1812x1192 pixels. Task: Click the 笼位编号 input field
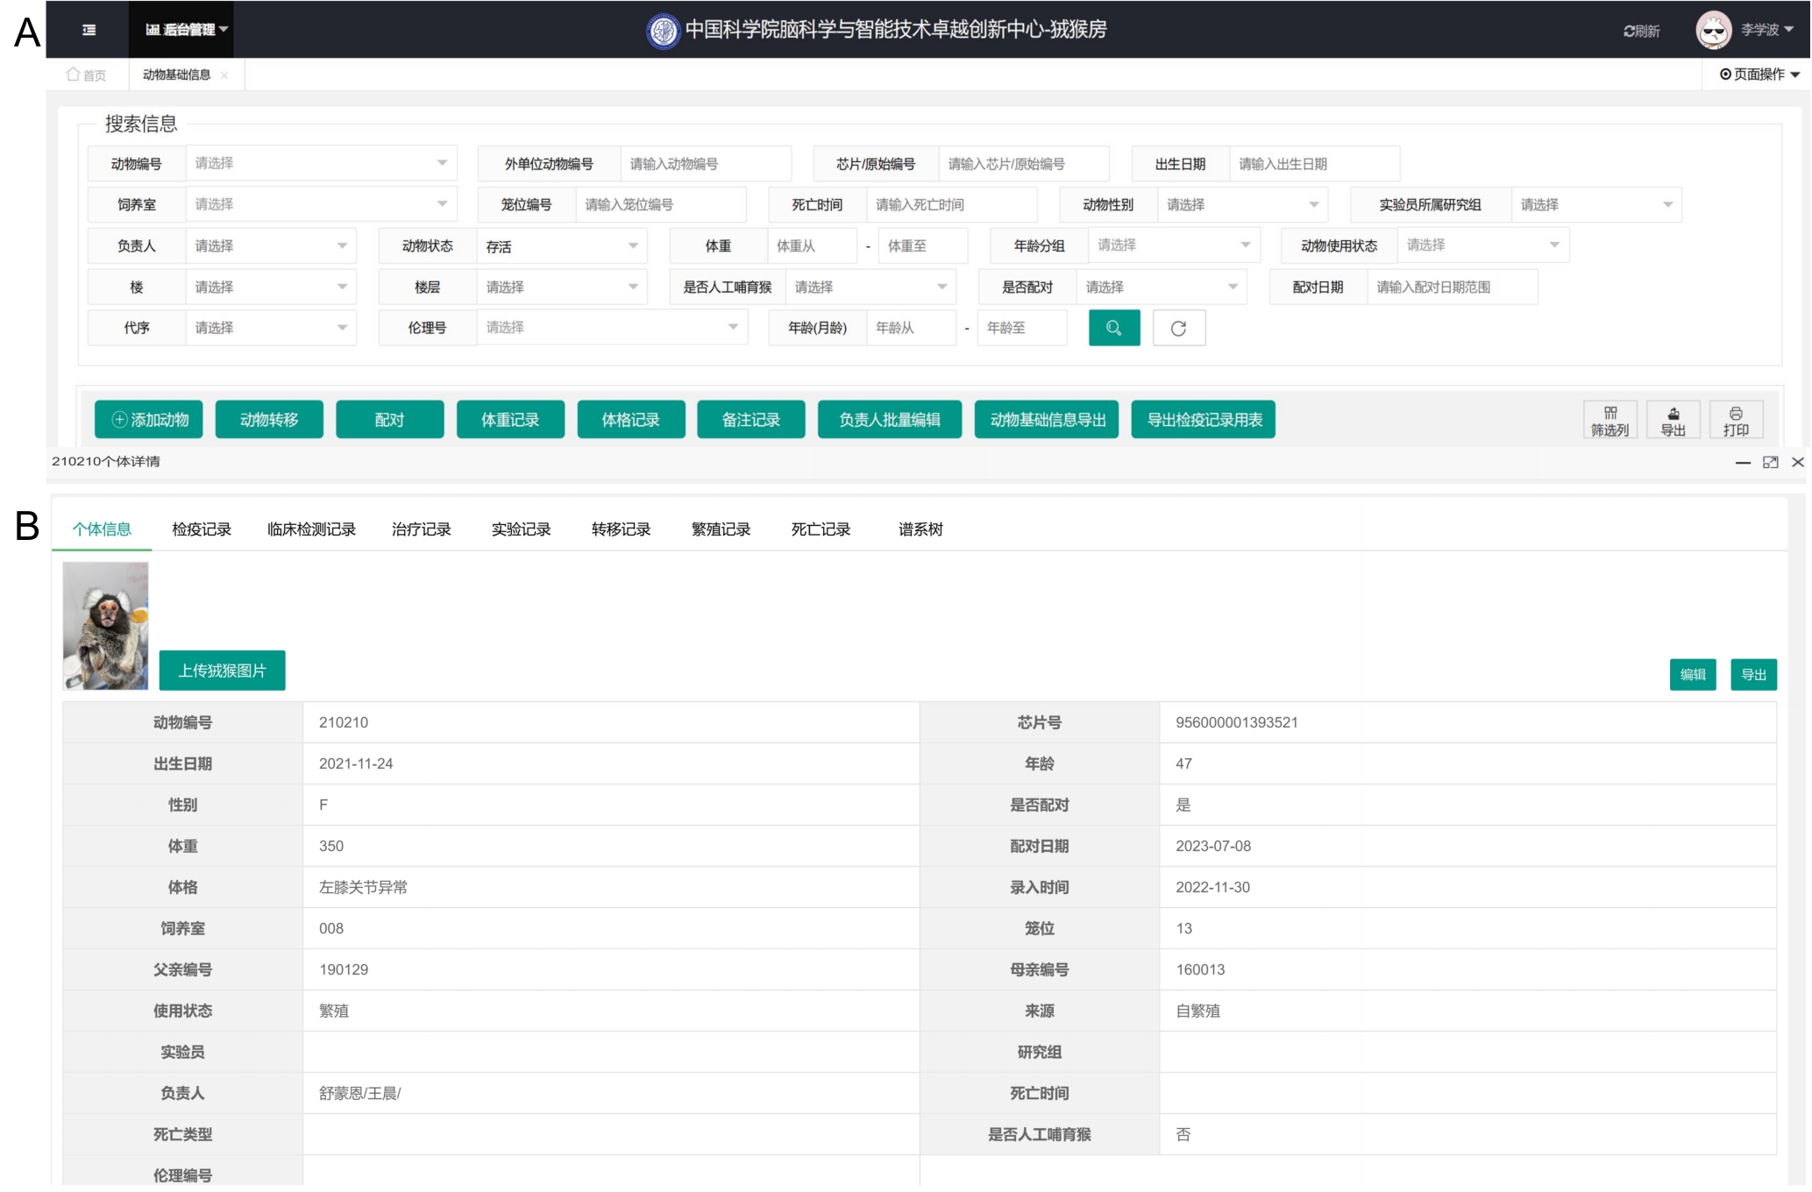tap(659, 204)
